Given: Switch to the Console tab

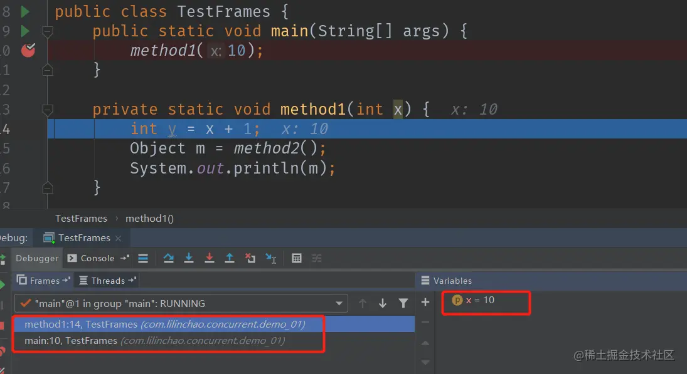Looking at the screenshot, I should click(x=91, y=259).
